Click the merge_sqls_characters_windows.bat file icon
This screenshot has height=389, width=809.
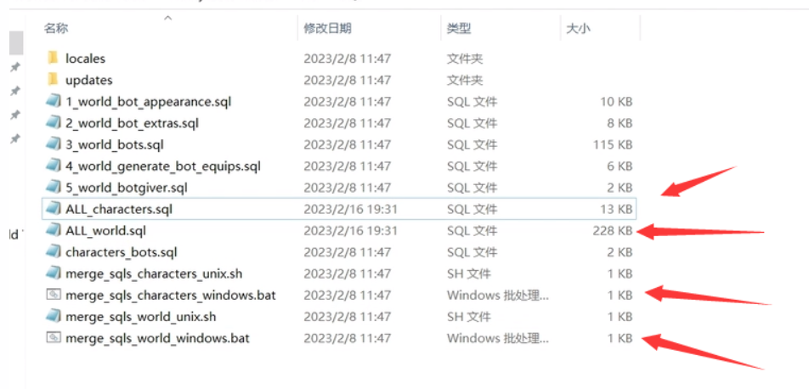[x=53, y=295]
